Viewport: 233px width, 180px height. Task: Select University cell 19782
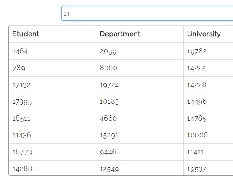[x=208, y=51]
